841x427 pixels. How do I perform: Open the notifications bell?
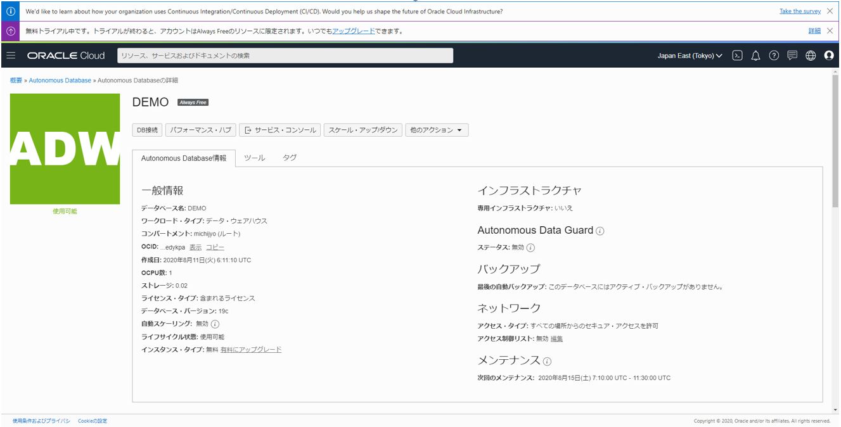pyautogui.click(x=755, y=56)
